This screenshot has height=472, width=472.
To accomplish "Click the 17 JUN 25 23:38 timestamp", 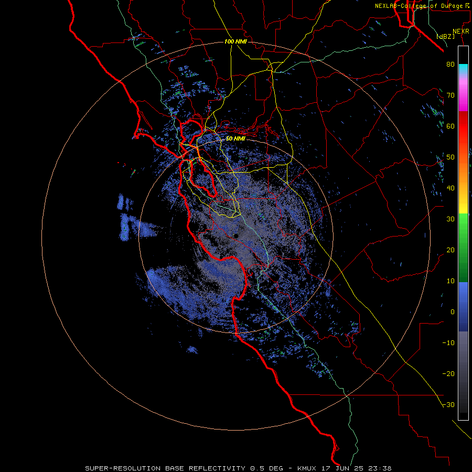I will point(357,468).
